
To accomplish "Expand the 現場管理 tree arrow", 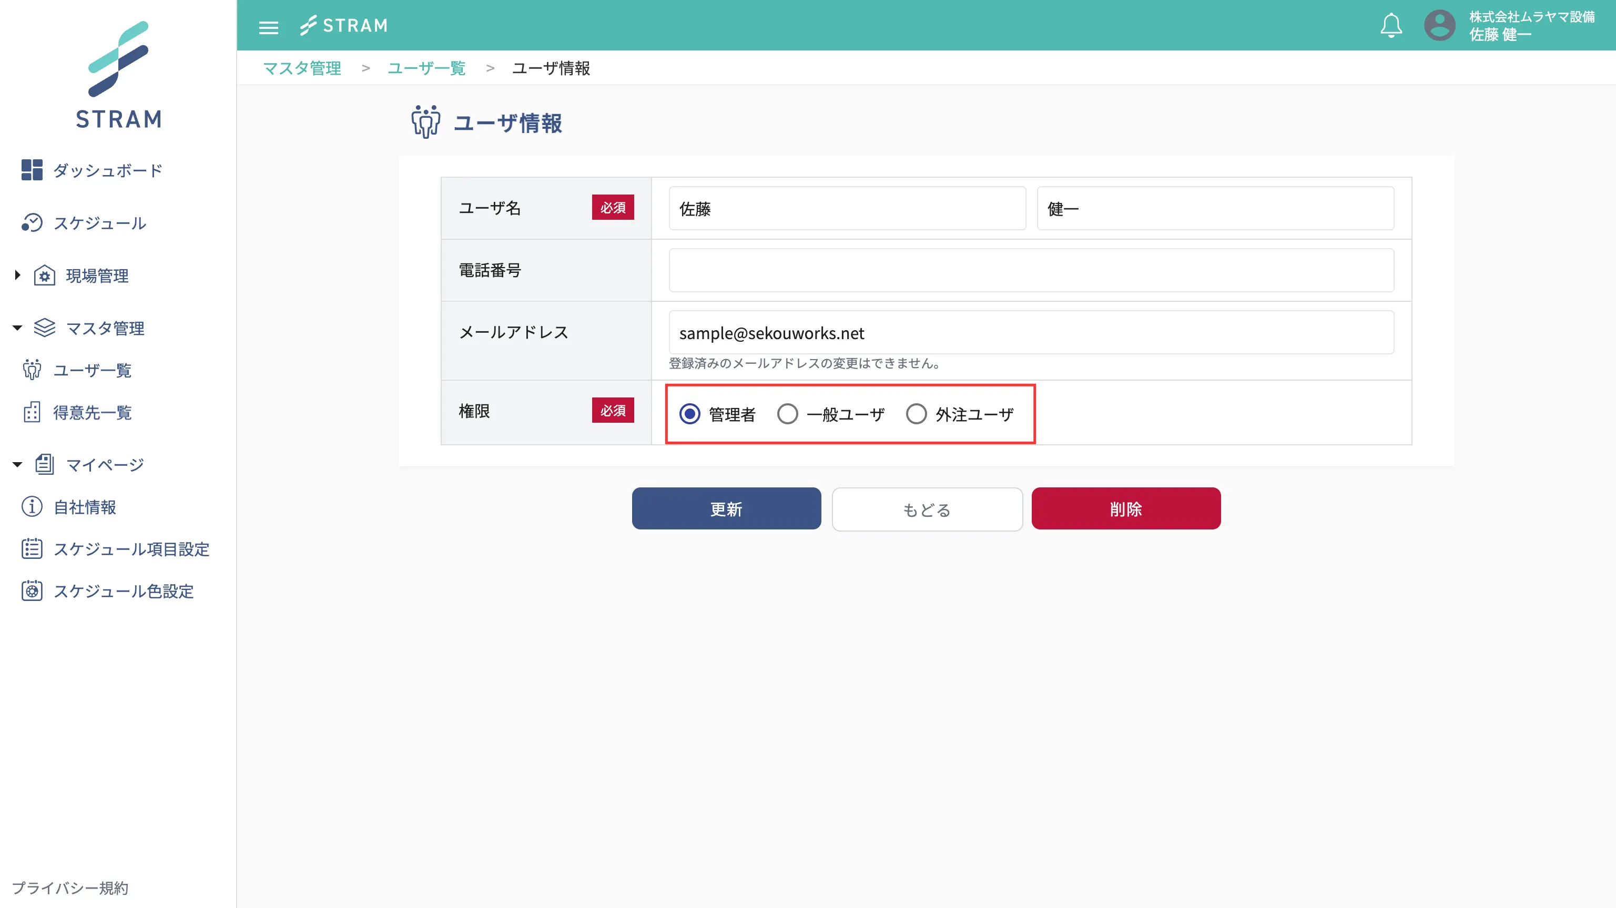I will pos(17,276).
